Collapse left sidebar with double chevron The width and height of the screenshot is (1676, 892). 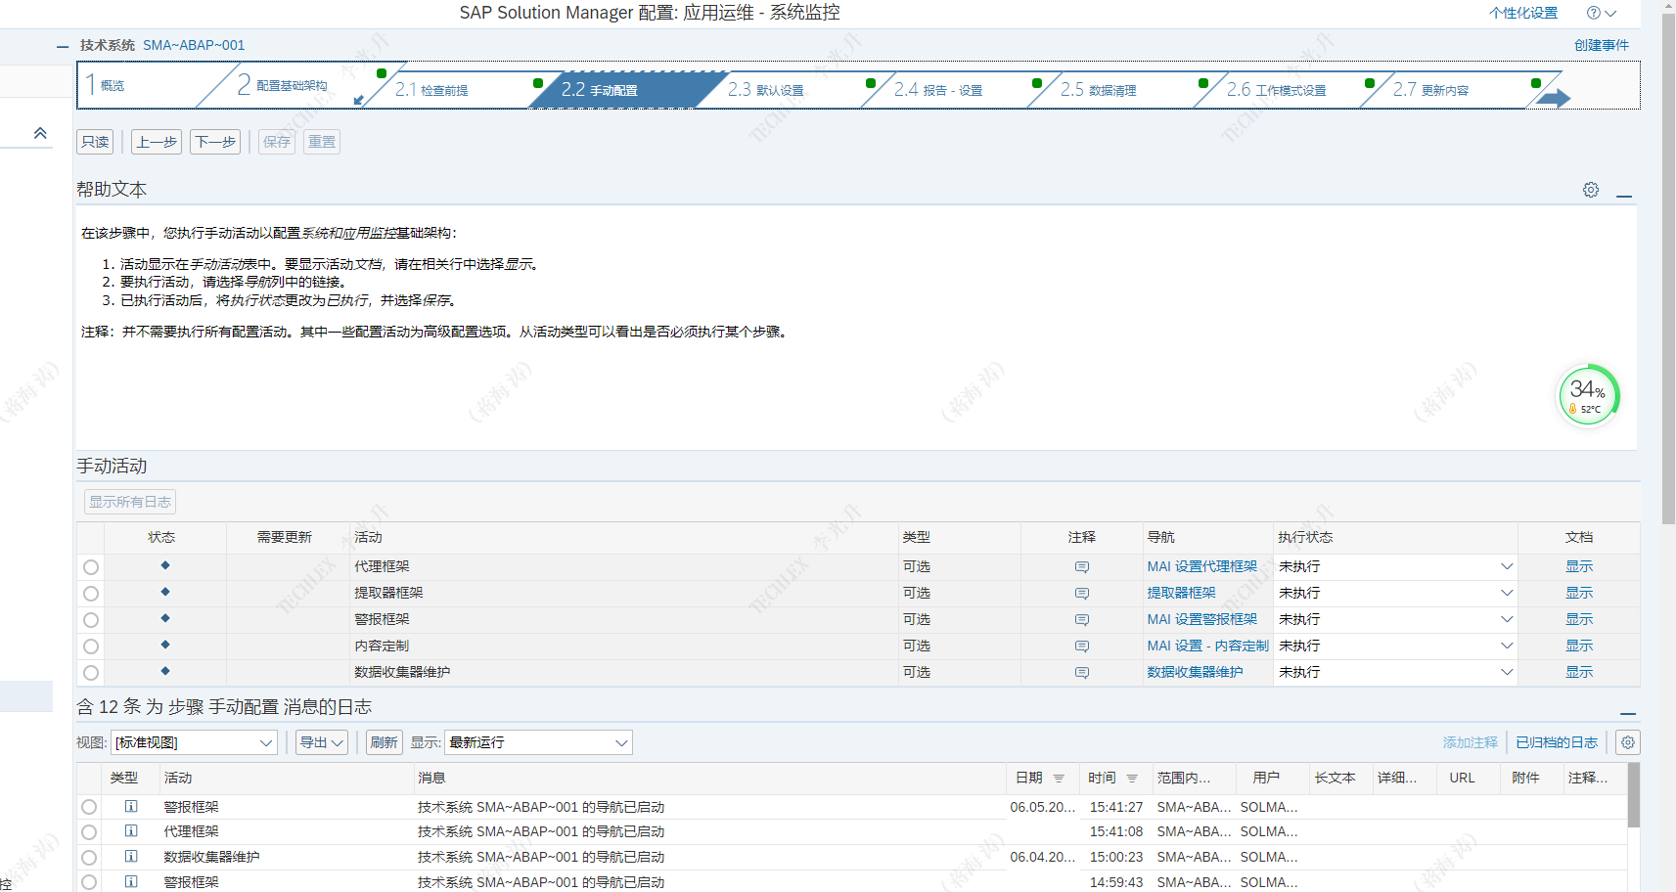[40, 133]
